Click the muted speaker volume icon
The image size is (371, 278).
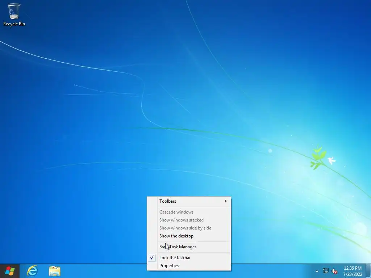tap(334, 271)
